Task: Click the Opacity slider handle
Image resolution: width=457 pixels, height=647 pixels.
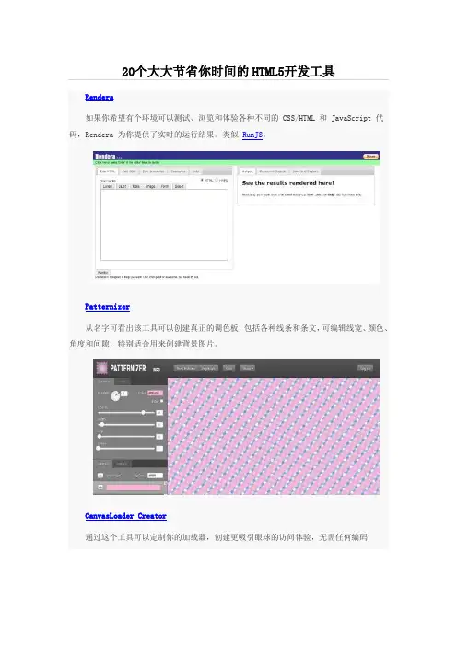Action: 143,412
